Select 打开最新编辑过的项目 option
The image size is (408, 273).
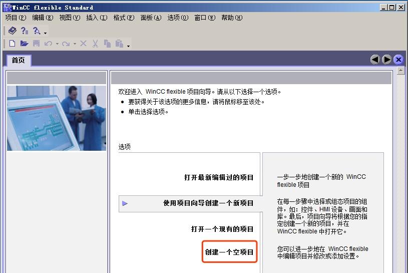(219, 177)
